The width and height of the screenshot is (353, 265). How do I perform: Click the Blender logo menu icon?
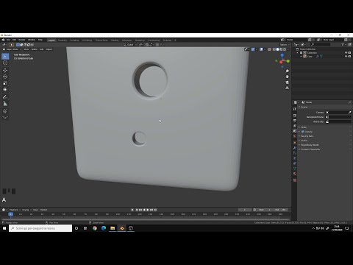[3, 40]
